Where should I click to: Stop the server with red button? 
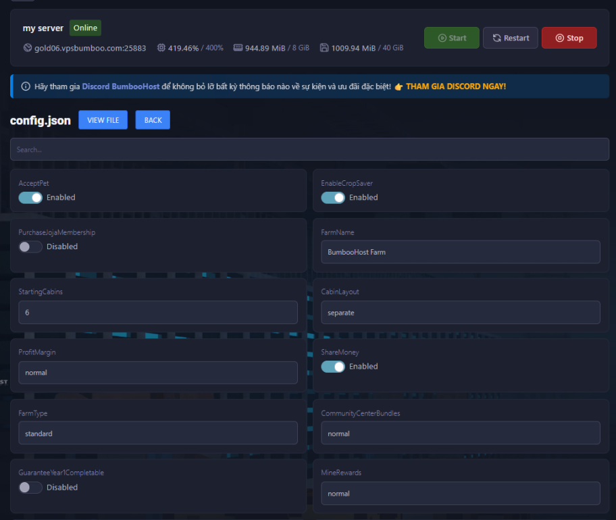[569, 38]
